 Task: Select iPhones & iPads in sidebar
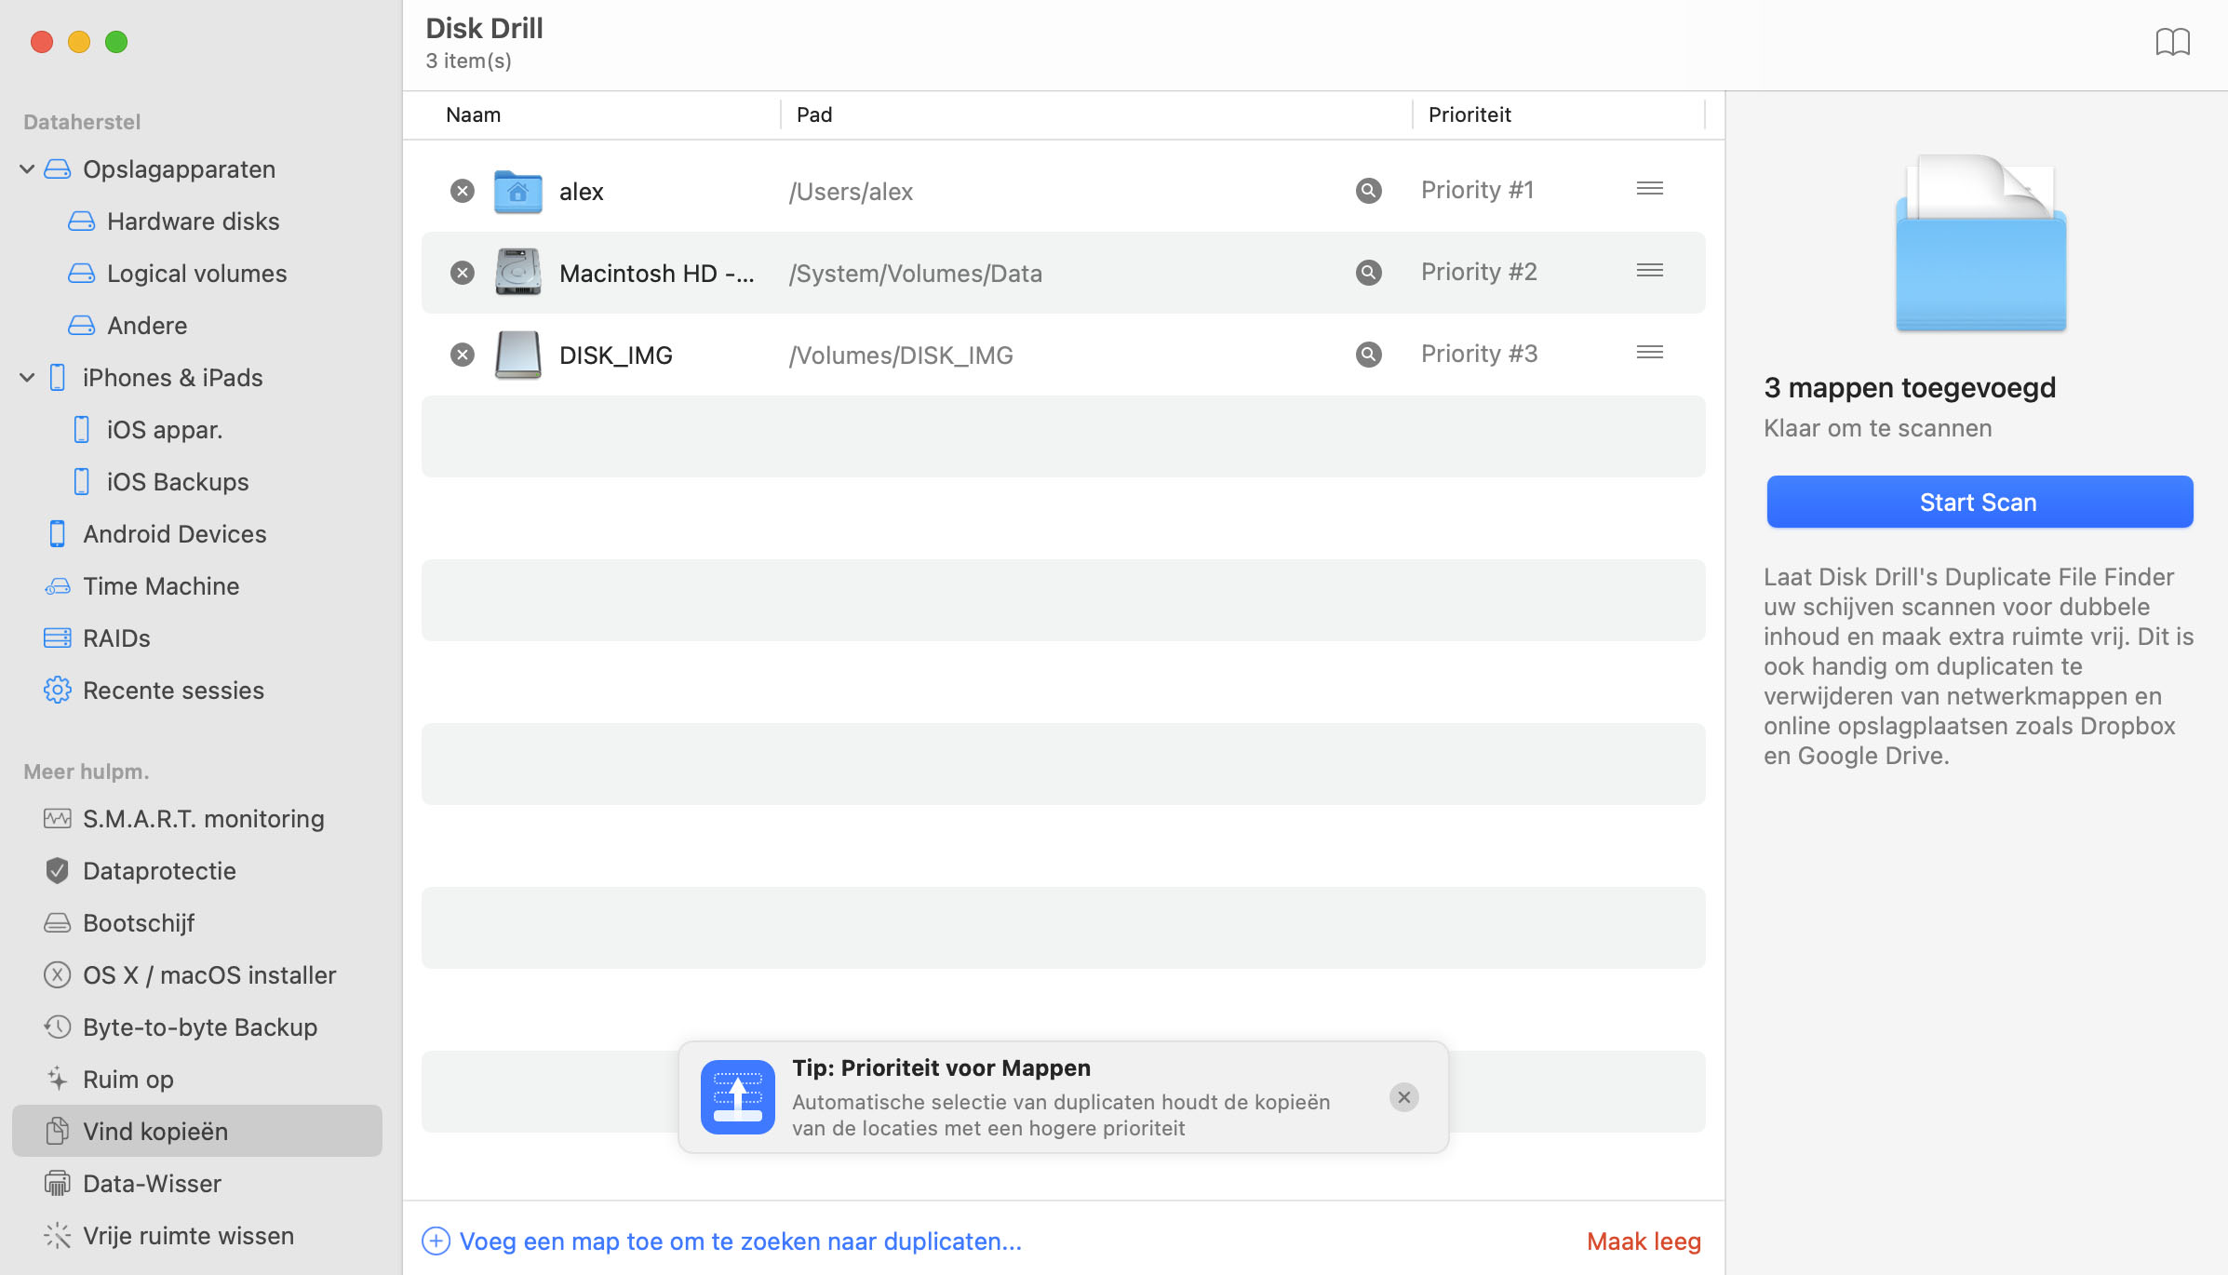[172, 378]
